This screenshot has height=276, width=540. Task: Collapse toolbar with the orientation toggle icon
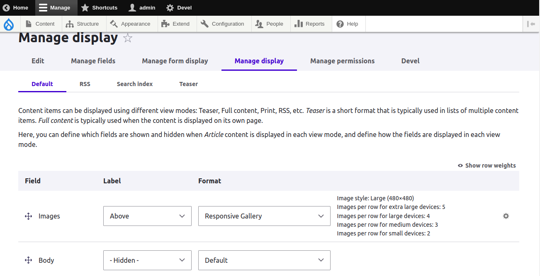tap(531, 24)
